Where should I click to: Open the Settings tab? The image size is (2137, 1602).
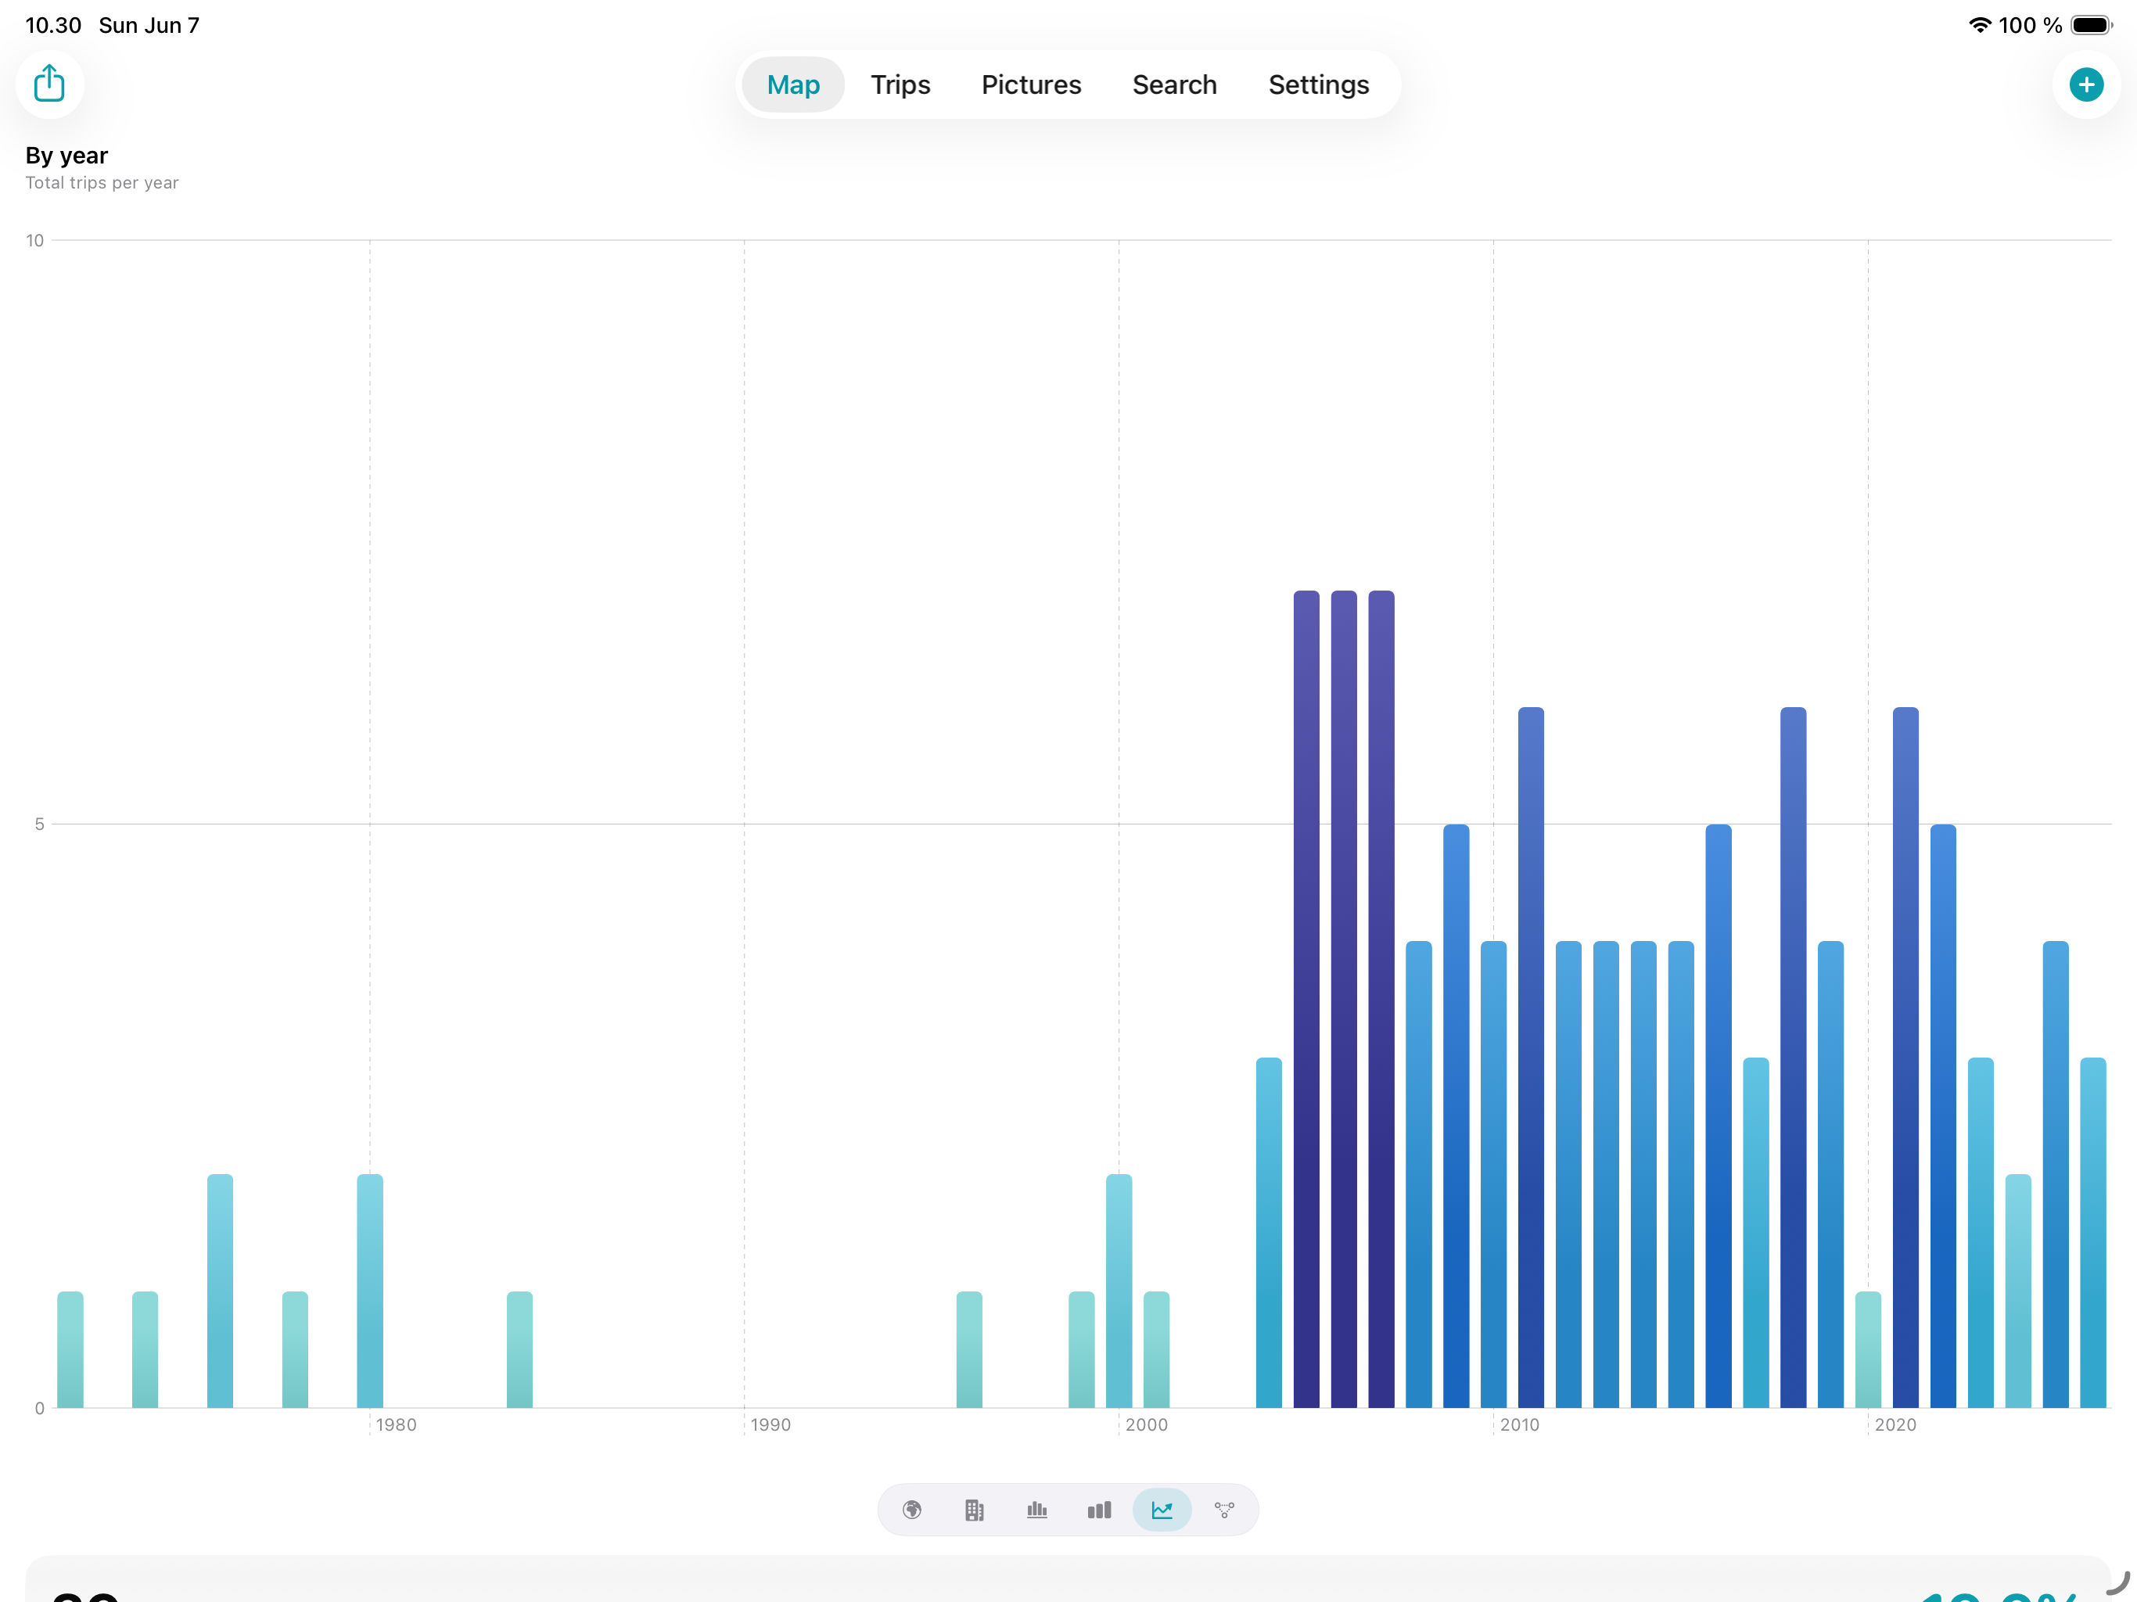1318,85
